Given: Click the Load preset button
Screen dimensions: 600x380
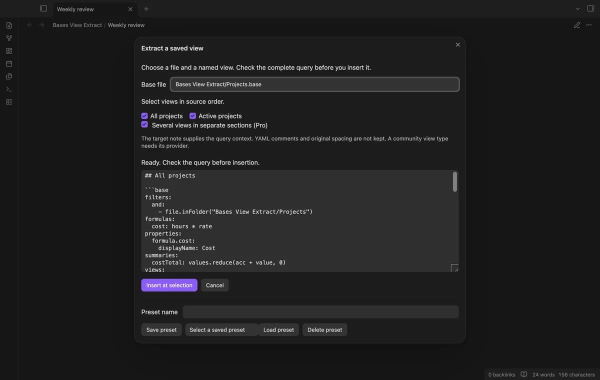Looking at the screenshot, I should click(x=278, y=329).
